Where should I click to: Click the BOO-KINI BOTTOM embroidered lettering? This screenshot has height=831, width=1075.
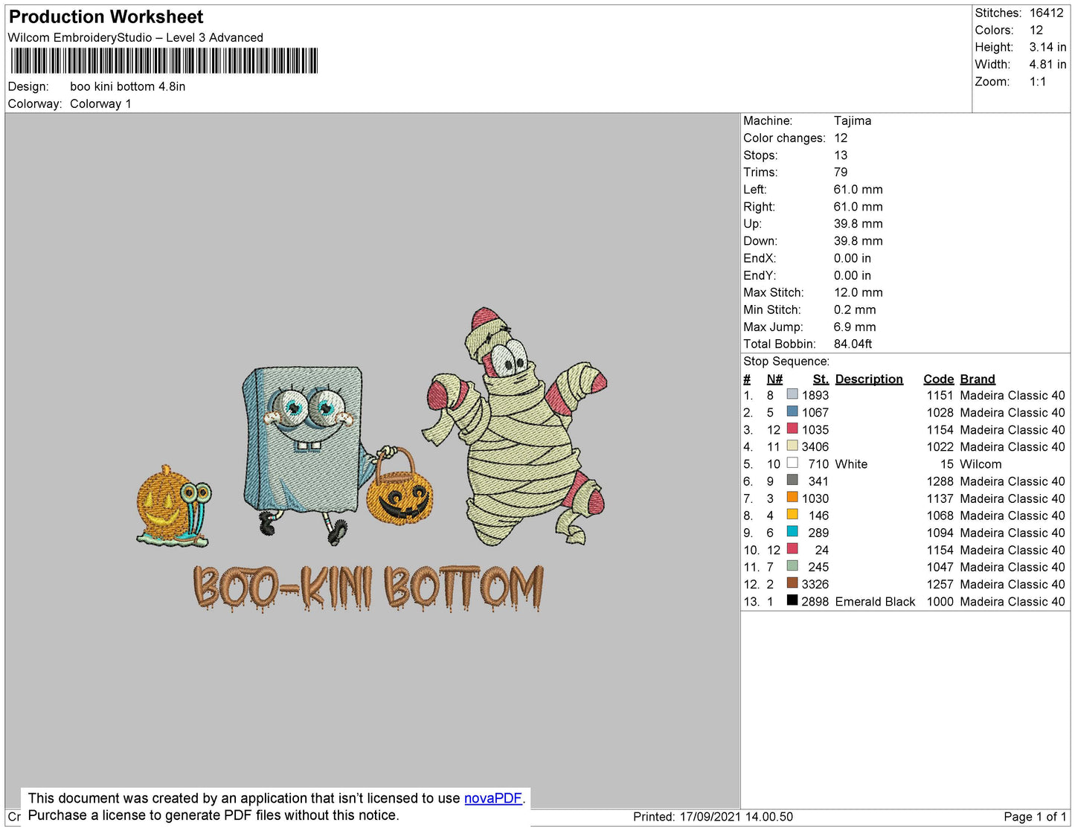368,588
